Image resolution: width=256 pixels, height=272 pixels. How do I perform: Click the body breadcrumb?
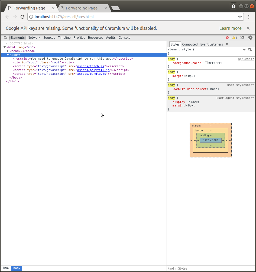coord(17,268)
